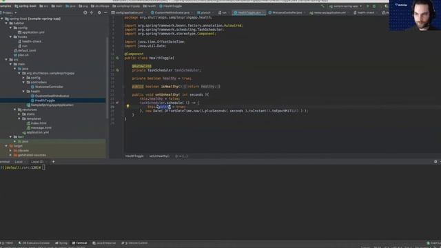
Task: Click HealthToggle in editor bottom breadcrumb
Action: [x=134, y=156]
